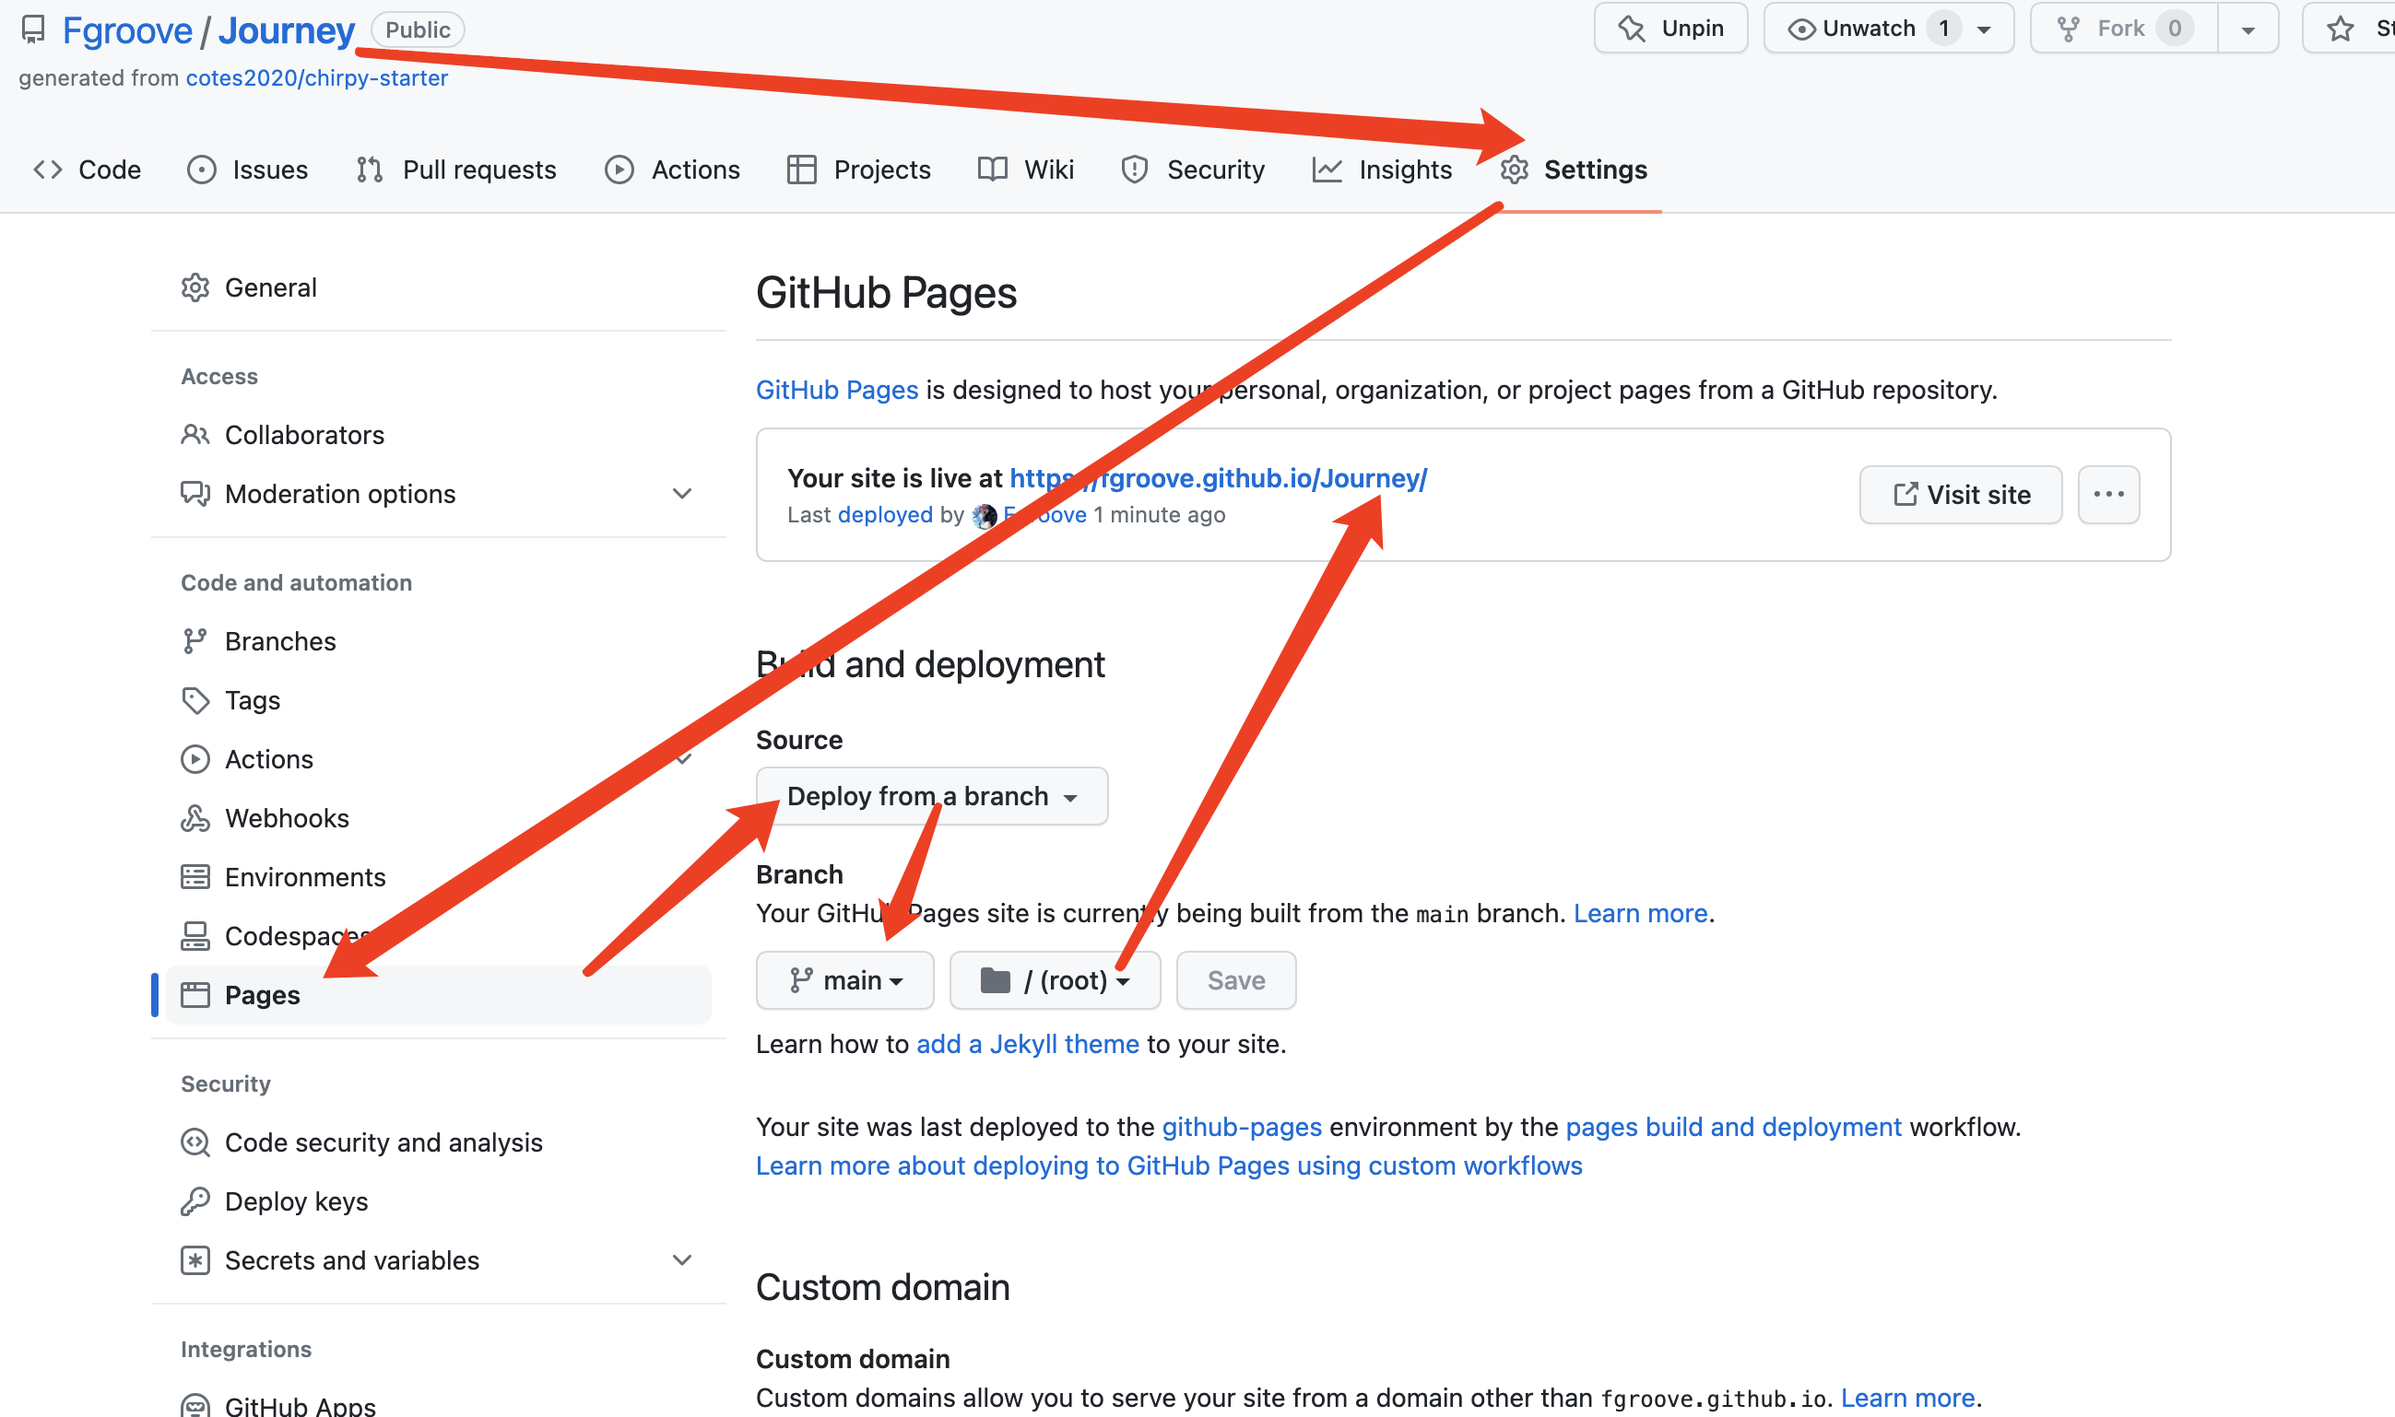2395x1417 pixels.
Task: Expand Secrets and variables section
Action: (681, 1260)
